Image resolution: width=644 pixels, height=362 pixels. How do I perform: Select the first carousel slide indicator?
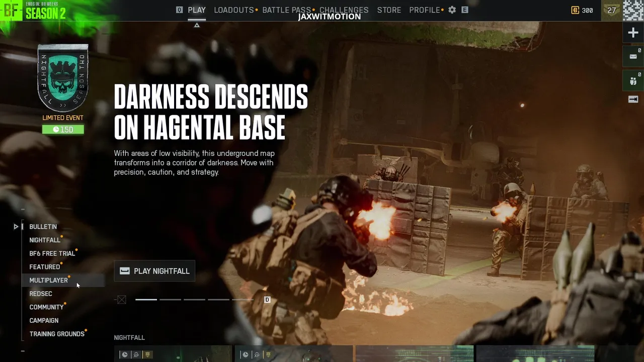click(x=146, y=300)
